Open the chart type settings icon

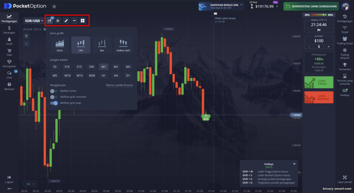49,21
